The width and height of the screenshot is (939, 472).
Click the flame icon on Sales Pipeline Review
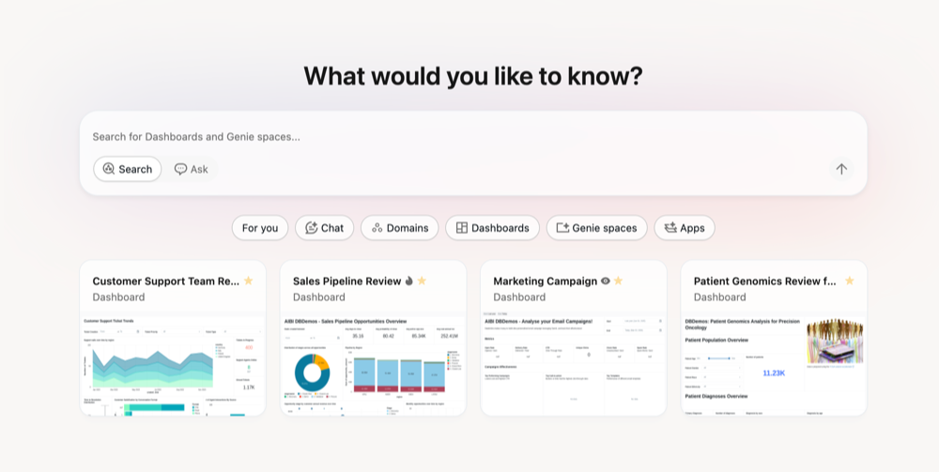[409, 281]
